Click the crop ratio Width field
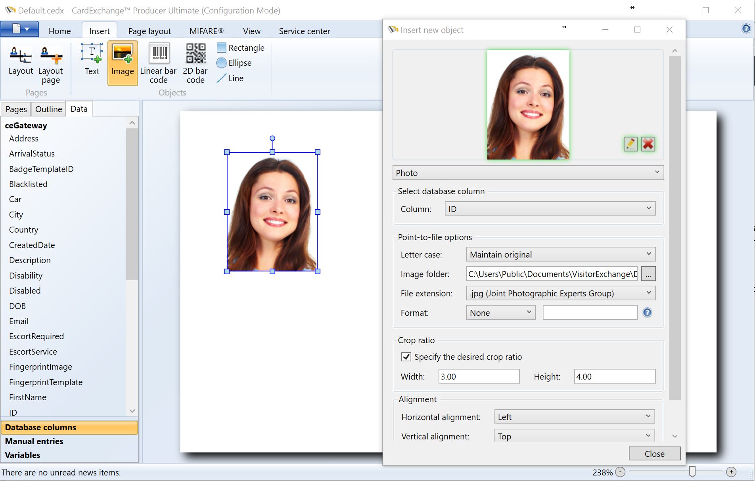755x481 pixels. tap(479, 376)
